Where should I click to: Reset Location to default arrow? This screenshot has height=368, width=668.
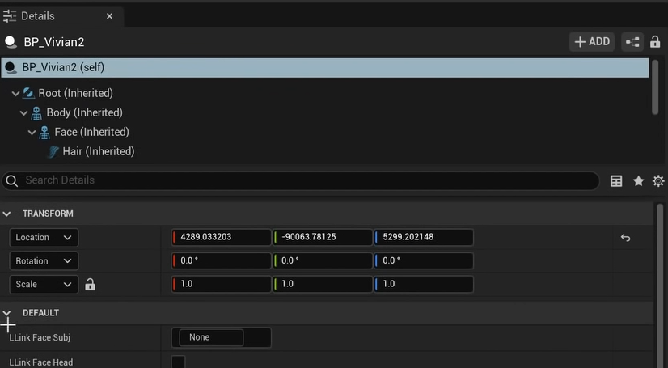tap(625, 238)
